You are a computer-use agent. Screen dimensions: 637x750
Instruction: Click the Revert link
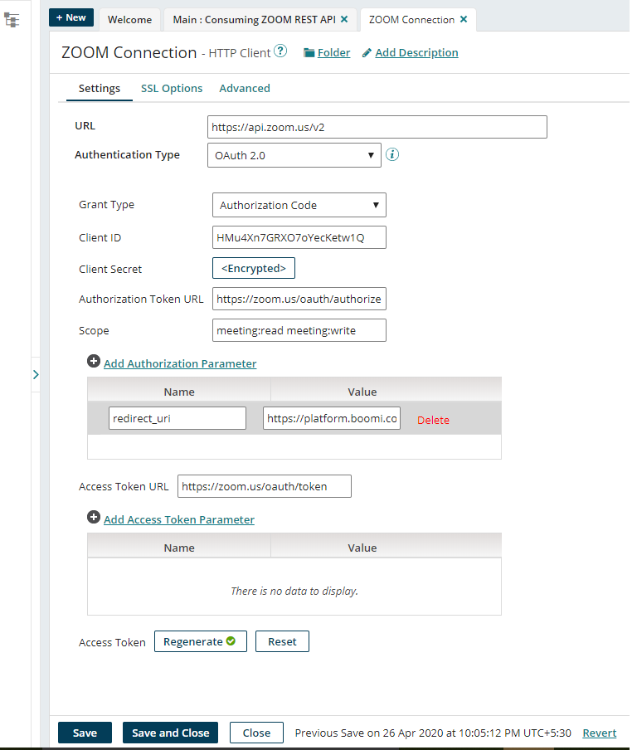pos(599,733)
